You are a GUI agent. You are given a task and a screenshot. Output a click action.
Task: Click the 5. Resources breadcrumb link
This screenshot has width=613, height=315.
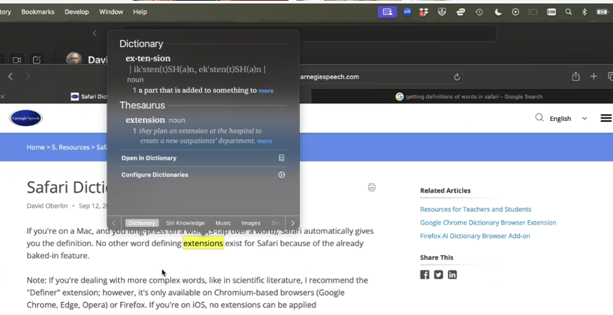tap(71, 147)
